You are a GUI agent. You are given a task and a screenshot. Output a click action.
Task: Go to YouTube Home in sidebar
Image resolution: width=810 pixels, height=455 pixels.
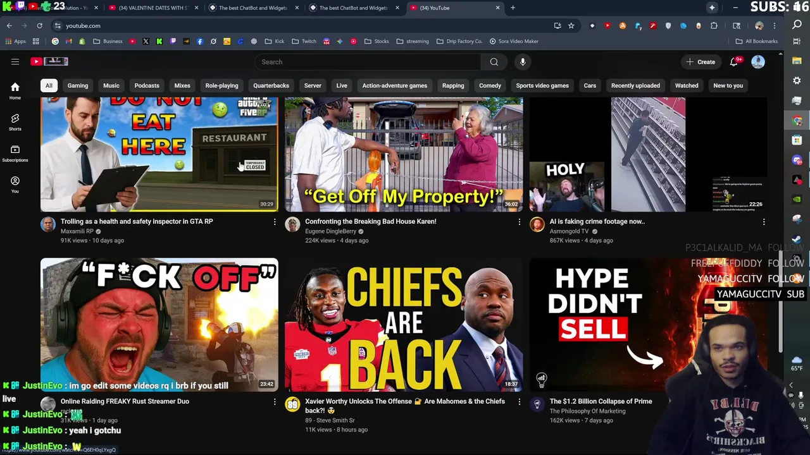[x=15, y=91]
